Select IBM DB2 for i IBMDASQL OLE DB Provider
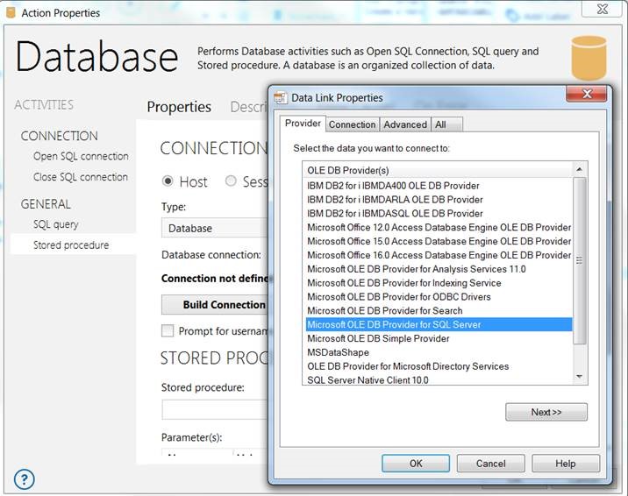The image size is (628, 496). tap(439, 213)
